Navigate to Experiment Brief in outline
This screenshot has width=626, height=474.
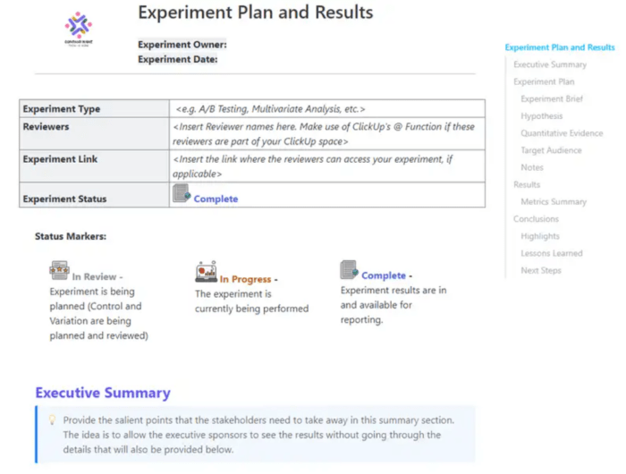(x=552, y=99)
